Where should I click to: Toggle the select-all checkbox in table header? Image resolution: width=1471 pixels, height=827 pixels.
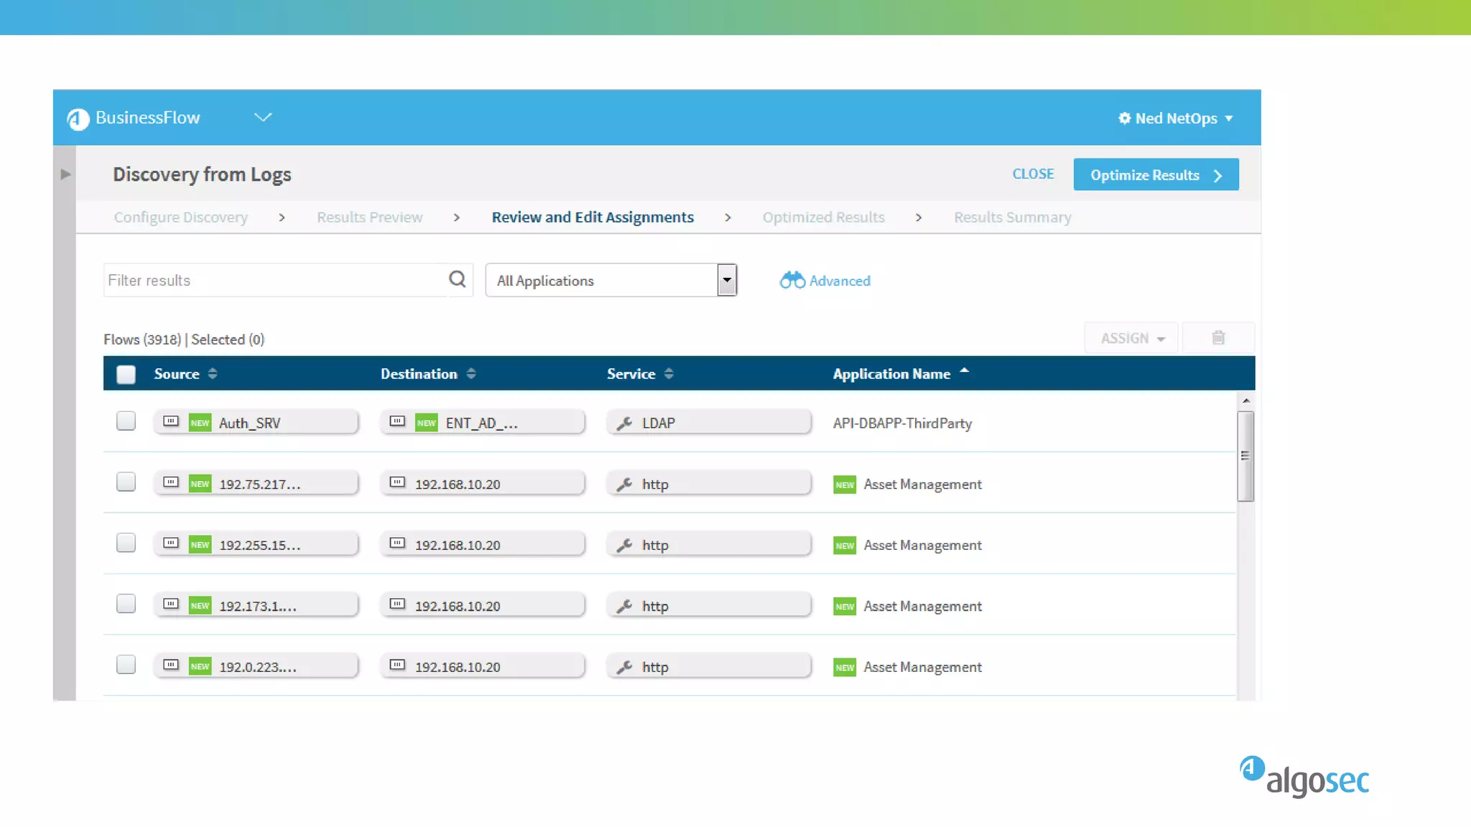(126, 374)
